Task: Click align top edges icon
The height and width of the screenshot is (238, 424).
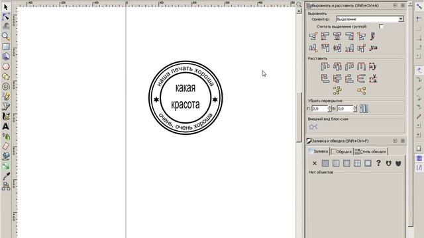Action: click(x=325, y=48)
